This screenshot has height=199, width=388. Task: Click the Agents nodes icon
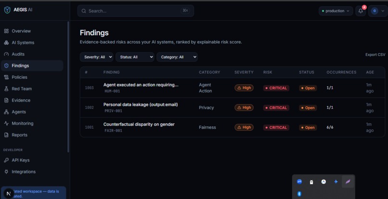coord(6,112)
